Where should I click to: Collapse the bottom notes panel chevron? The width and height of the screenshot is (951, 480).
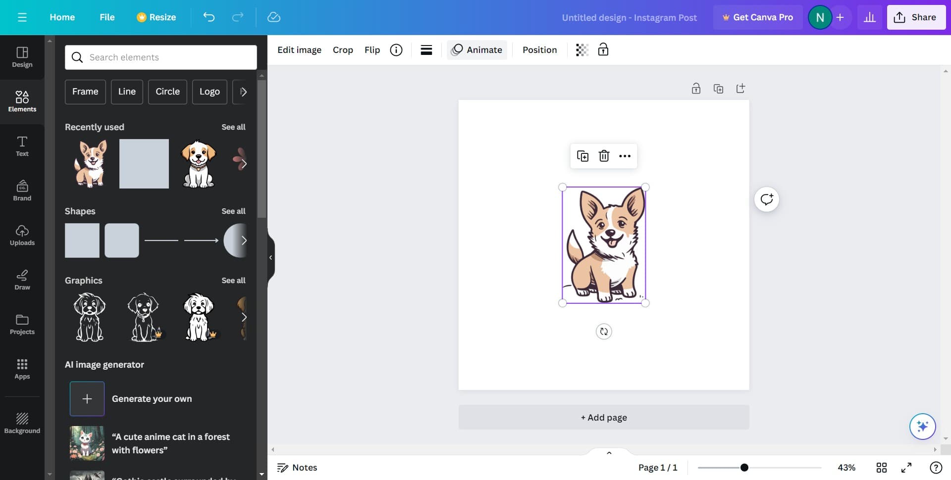point(609,452)
